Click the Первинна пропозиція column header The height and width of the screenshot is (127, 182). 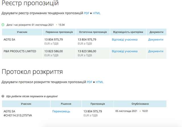(x=59, y=32)
